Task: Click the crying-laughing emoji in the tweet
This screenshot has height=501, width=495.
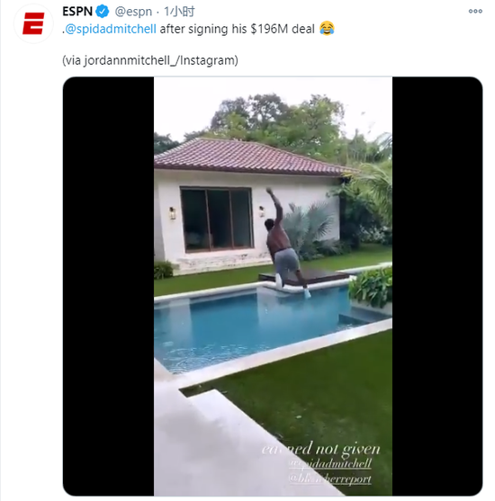Action: (x=327, y=28)
